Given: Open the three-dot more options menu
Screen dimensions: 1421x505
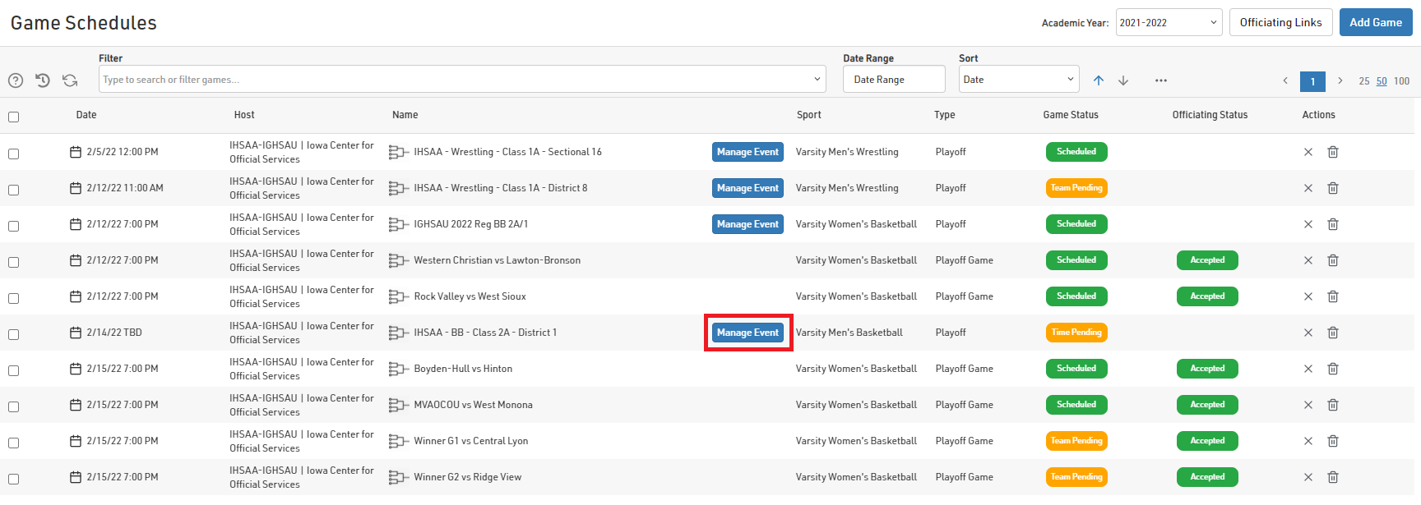Looking at the screenshot, I should pos(1160,80).
